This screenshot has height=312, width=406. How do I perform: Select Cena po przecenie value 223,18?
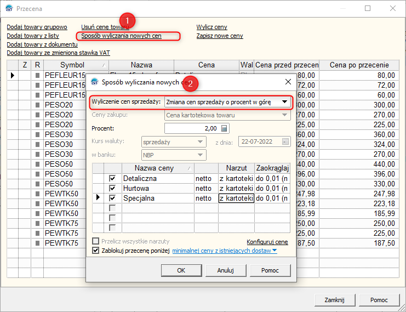tap(359, 203)
